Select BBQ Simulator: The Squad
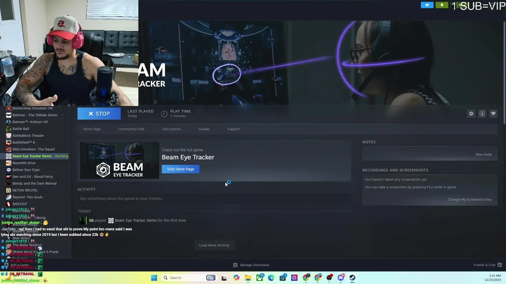This screenshot has height=284, width=506. click(x=34, y=149)
